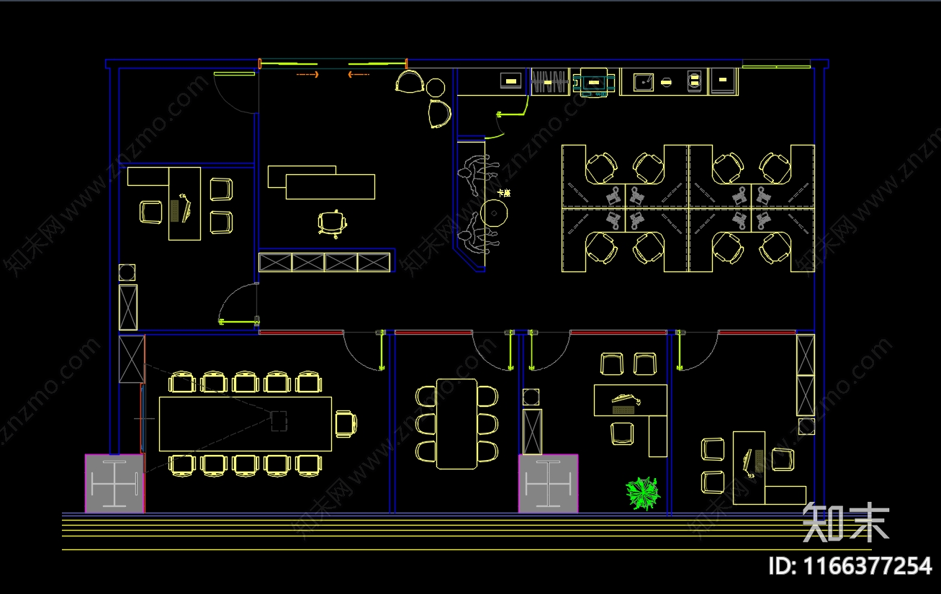Image resolution: width=941 pixels, height=594 pixels.
Task: Click the left orange sliding-door arrow
Action: click(x=307, y=74)
